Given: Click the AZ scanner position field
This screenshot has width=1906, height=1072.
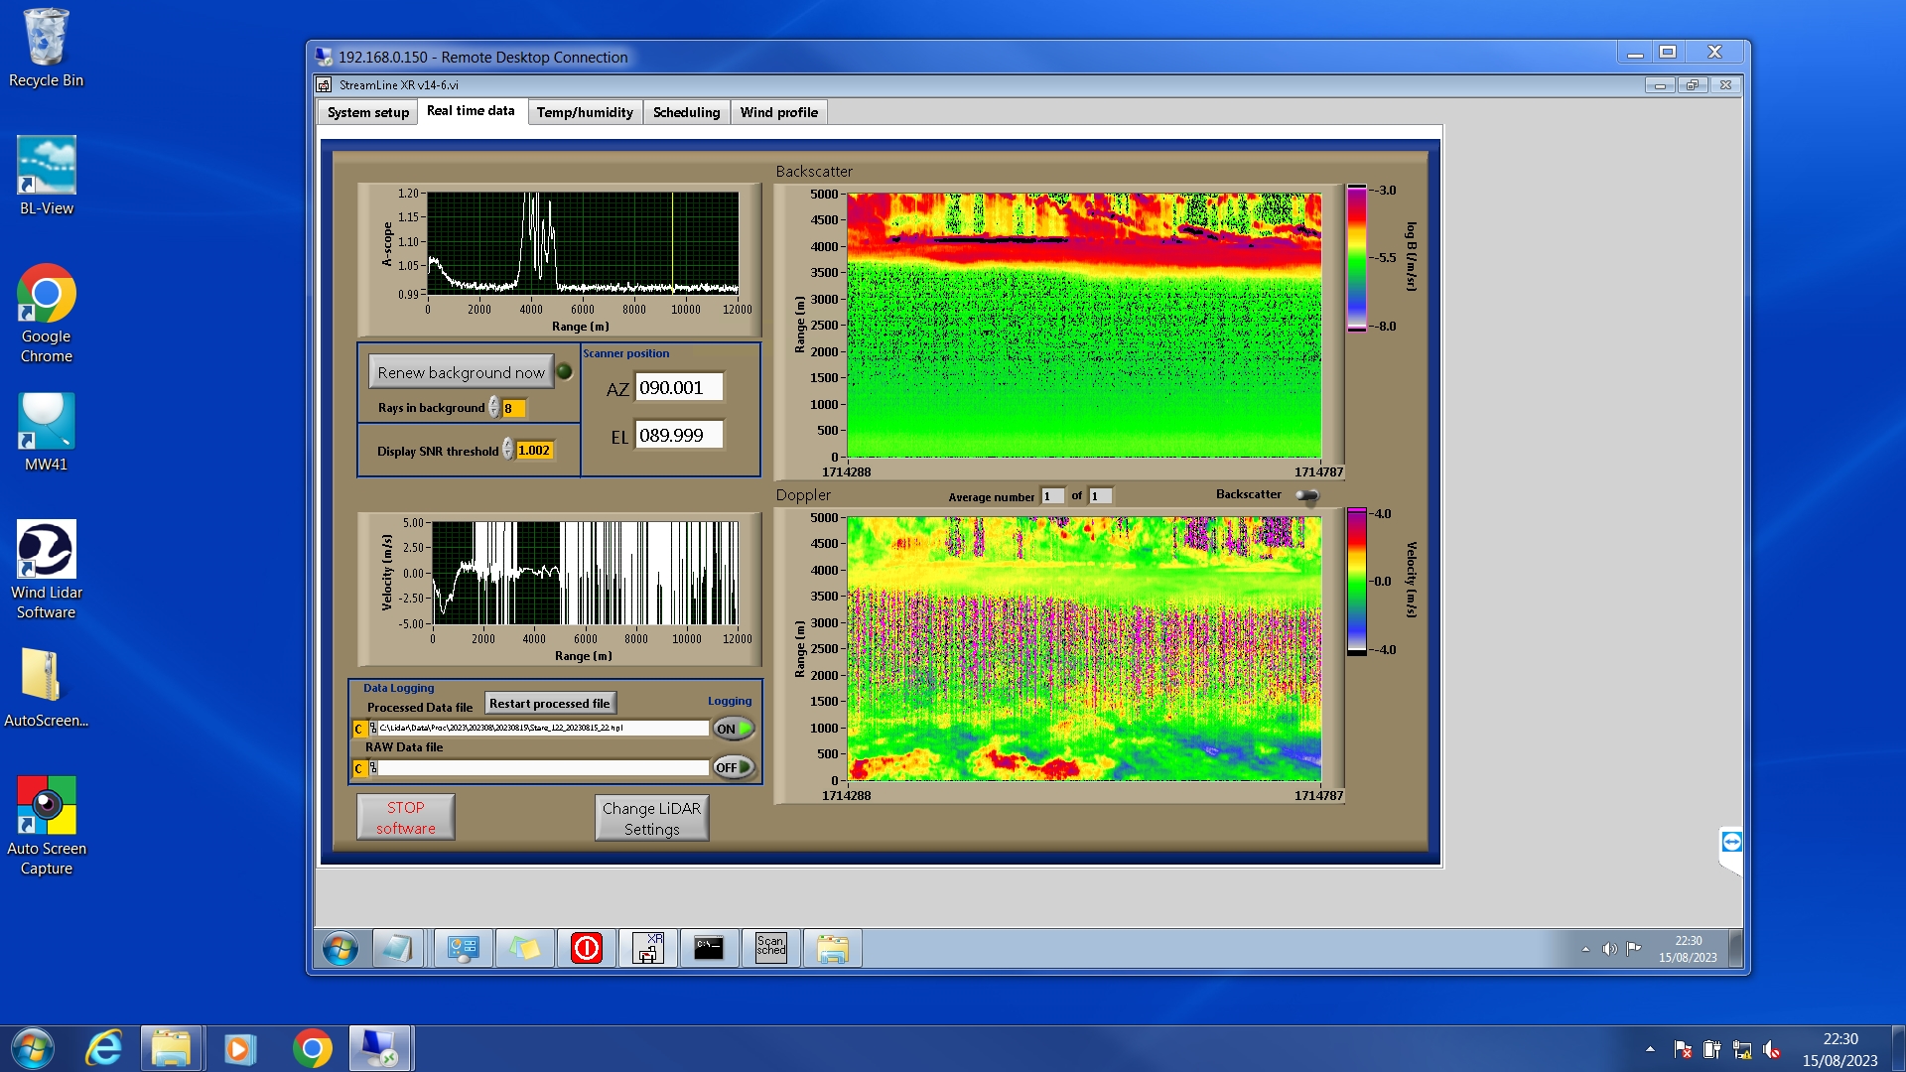Looking at the screenshot, I should pos(678,388).
